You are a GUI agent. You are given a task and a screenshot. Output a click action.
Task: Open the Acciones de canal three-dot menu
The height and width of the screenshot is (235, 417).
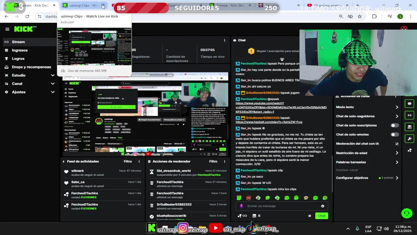point(396,97)
